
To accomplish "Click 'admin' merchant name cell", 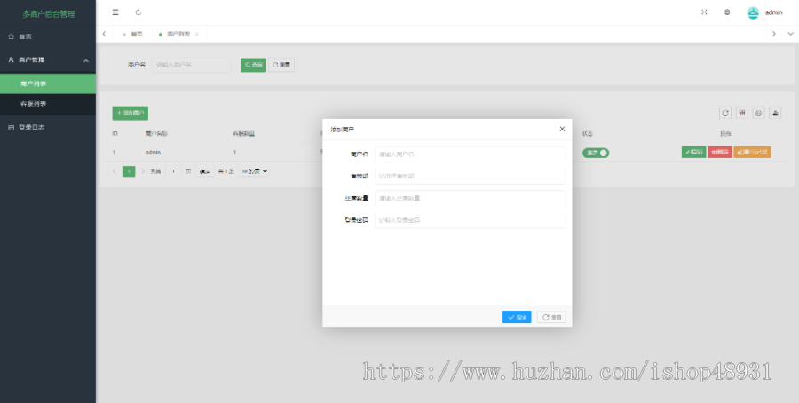I will [x=154, y=153].
